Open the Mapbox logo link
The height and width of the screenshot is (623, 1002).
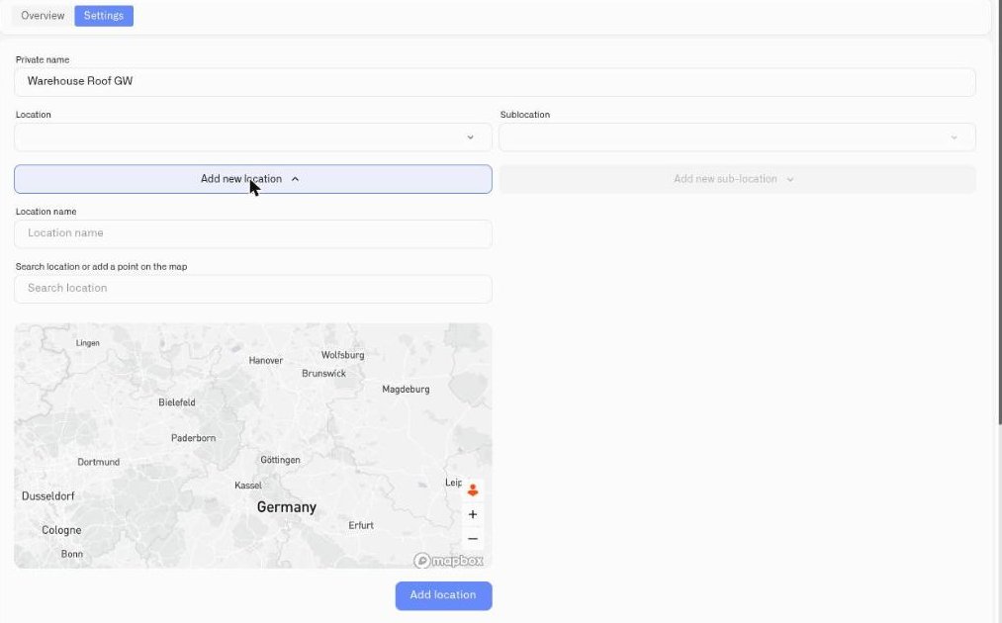tap(449, 561)
